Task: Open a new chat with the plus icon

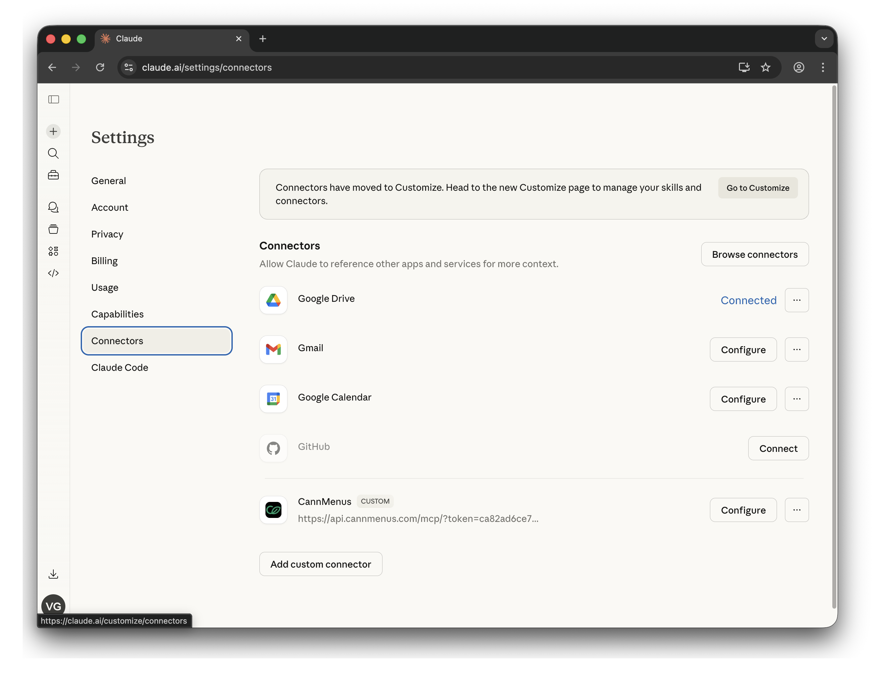Action: pyautogui.click(x=53, y=131)
